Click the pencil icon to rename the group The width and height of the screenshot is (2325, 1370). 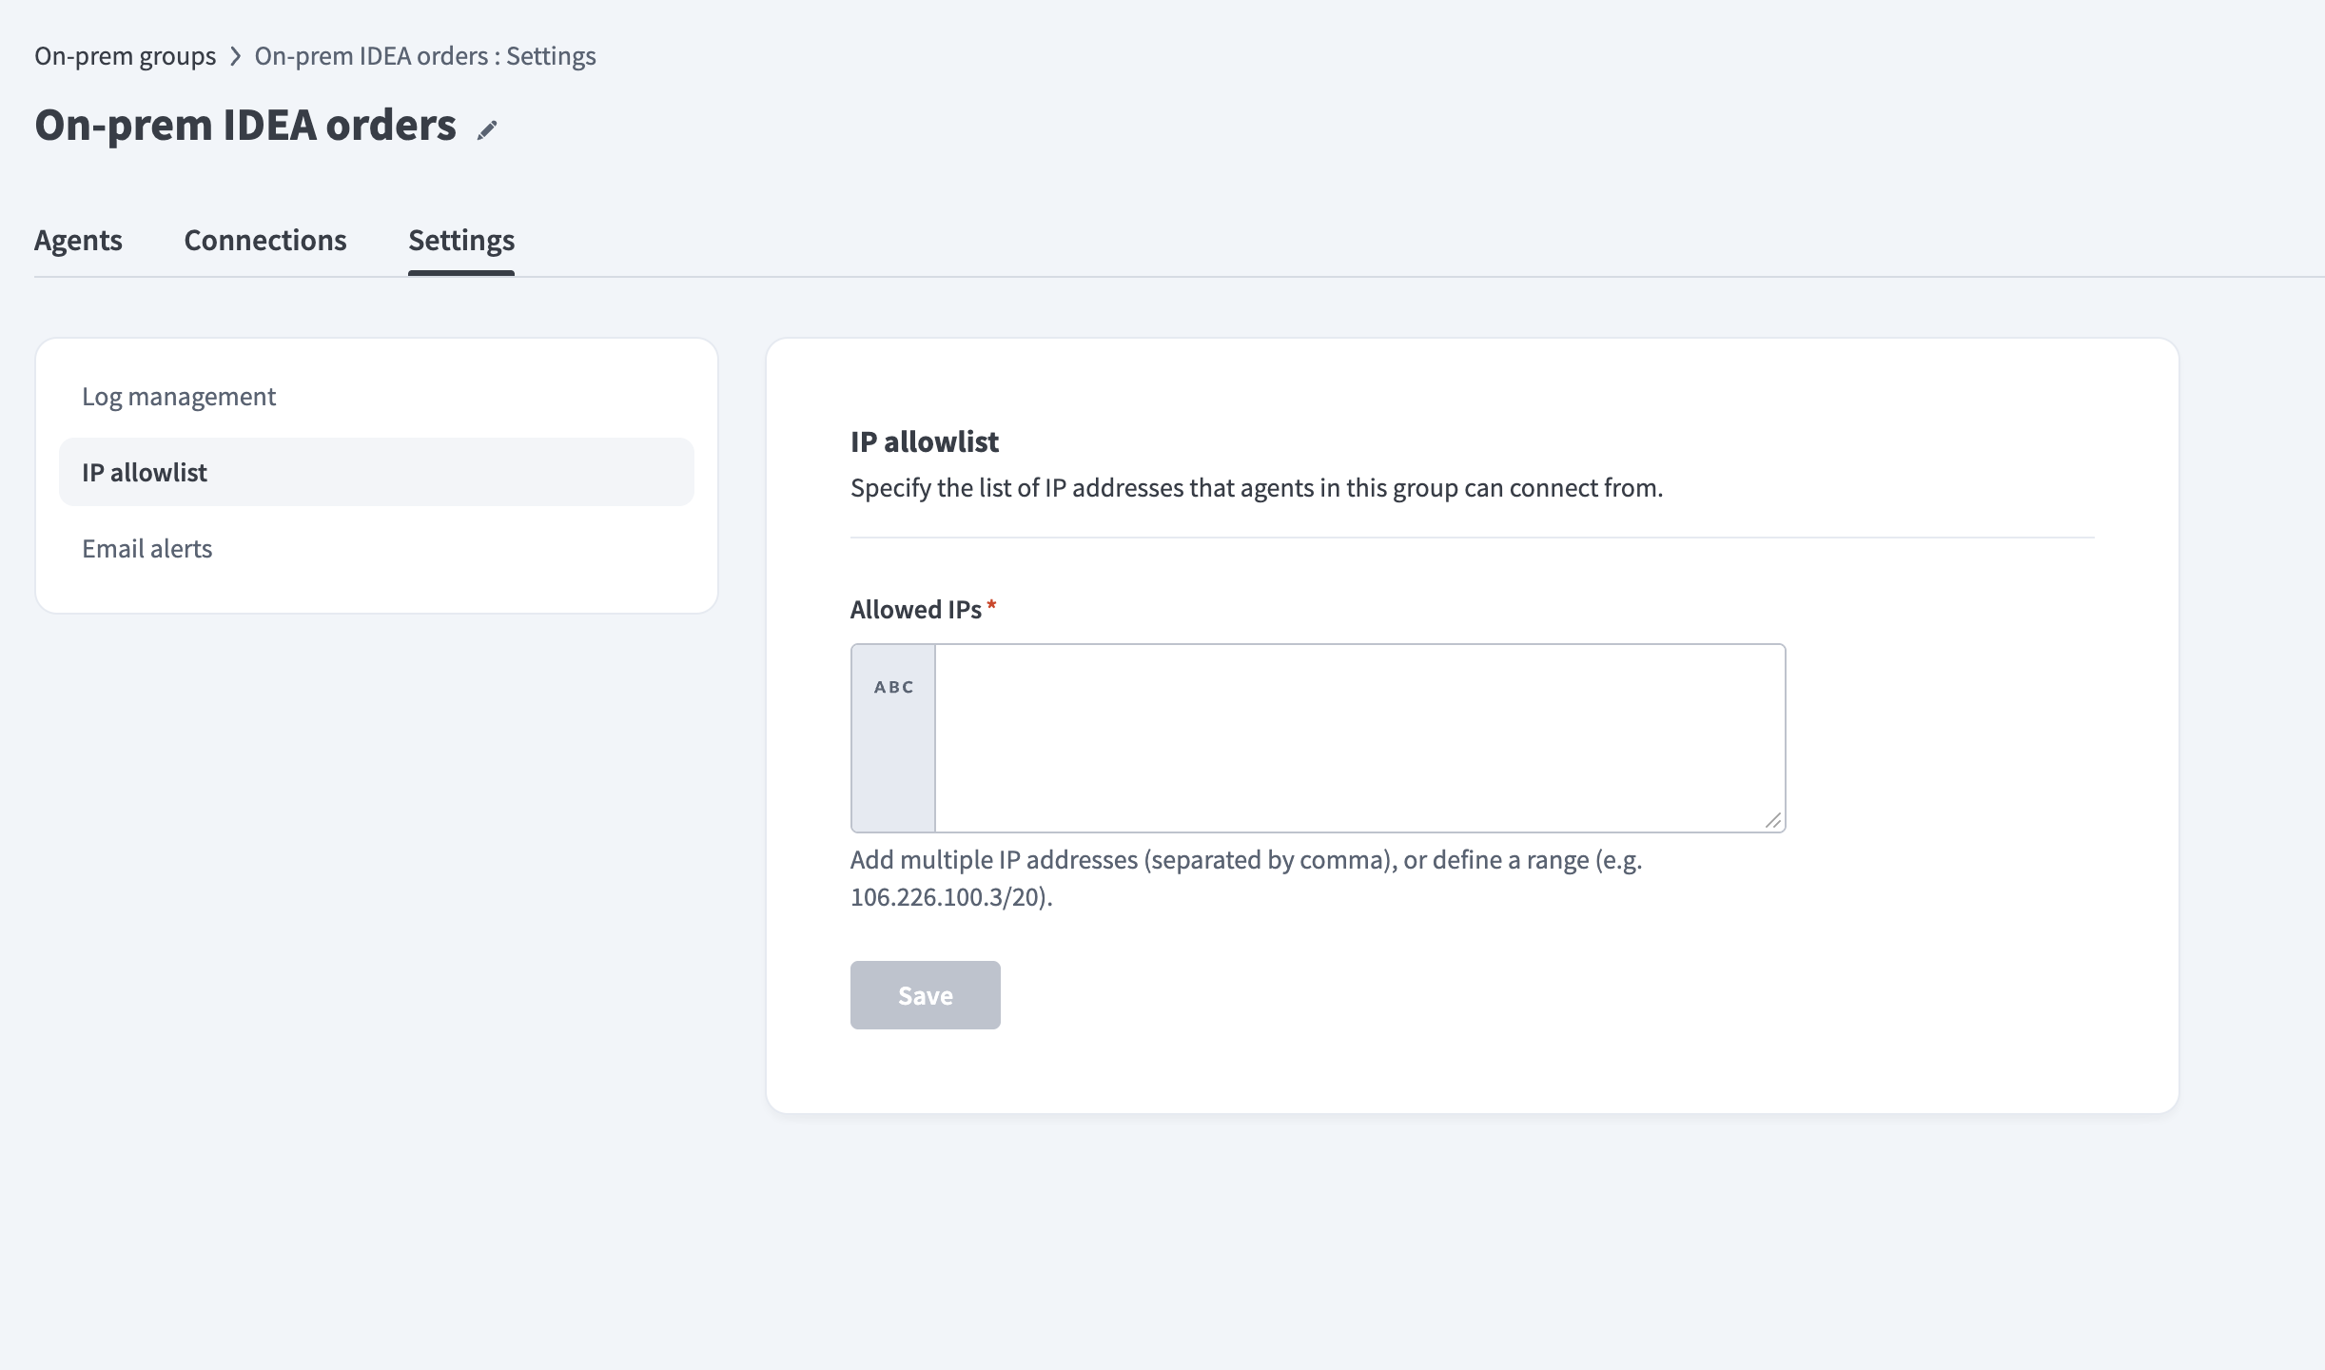pos(487,128)
